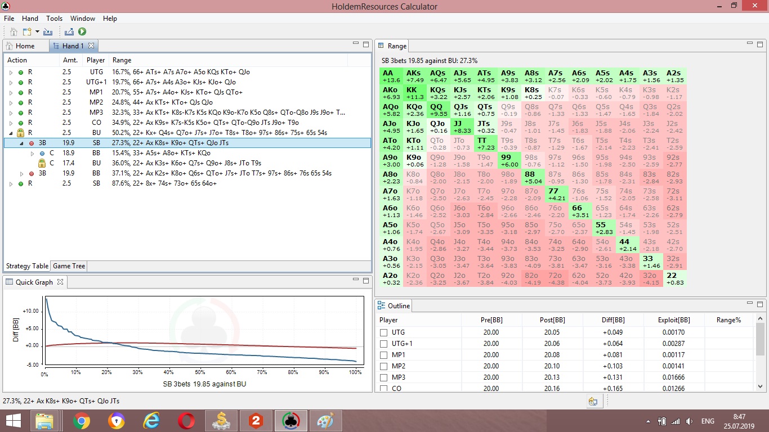
Task: Click the toolbar icon in the status bar
Action: pyautogui.click(x=593, y=401)
